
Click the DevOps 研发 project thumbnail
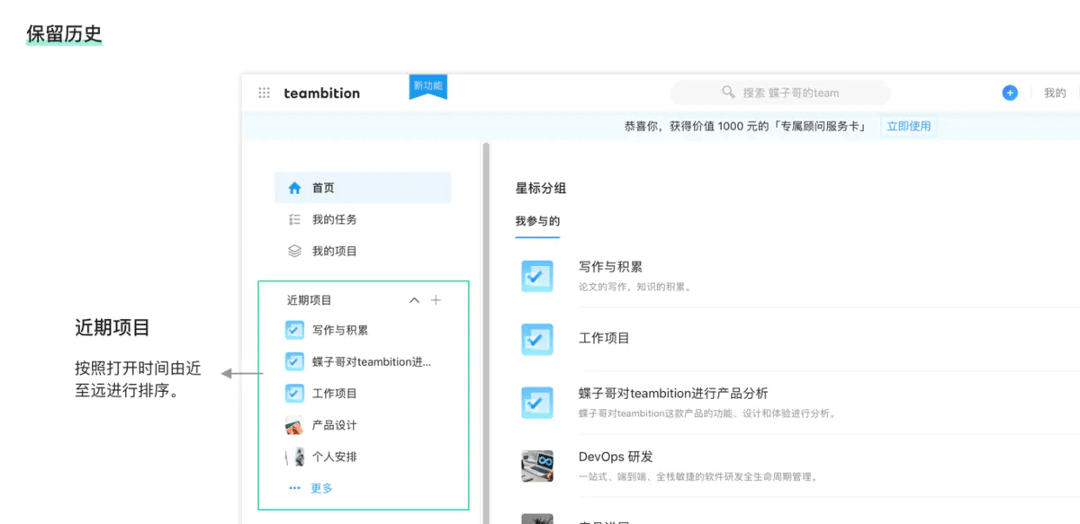[x=537, y=466]
